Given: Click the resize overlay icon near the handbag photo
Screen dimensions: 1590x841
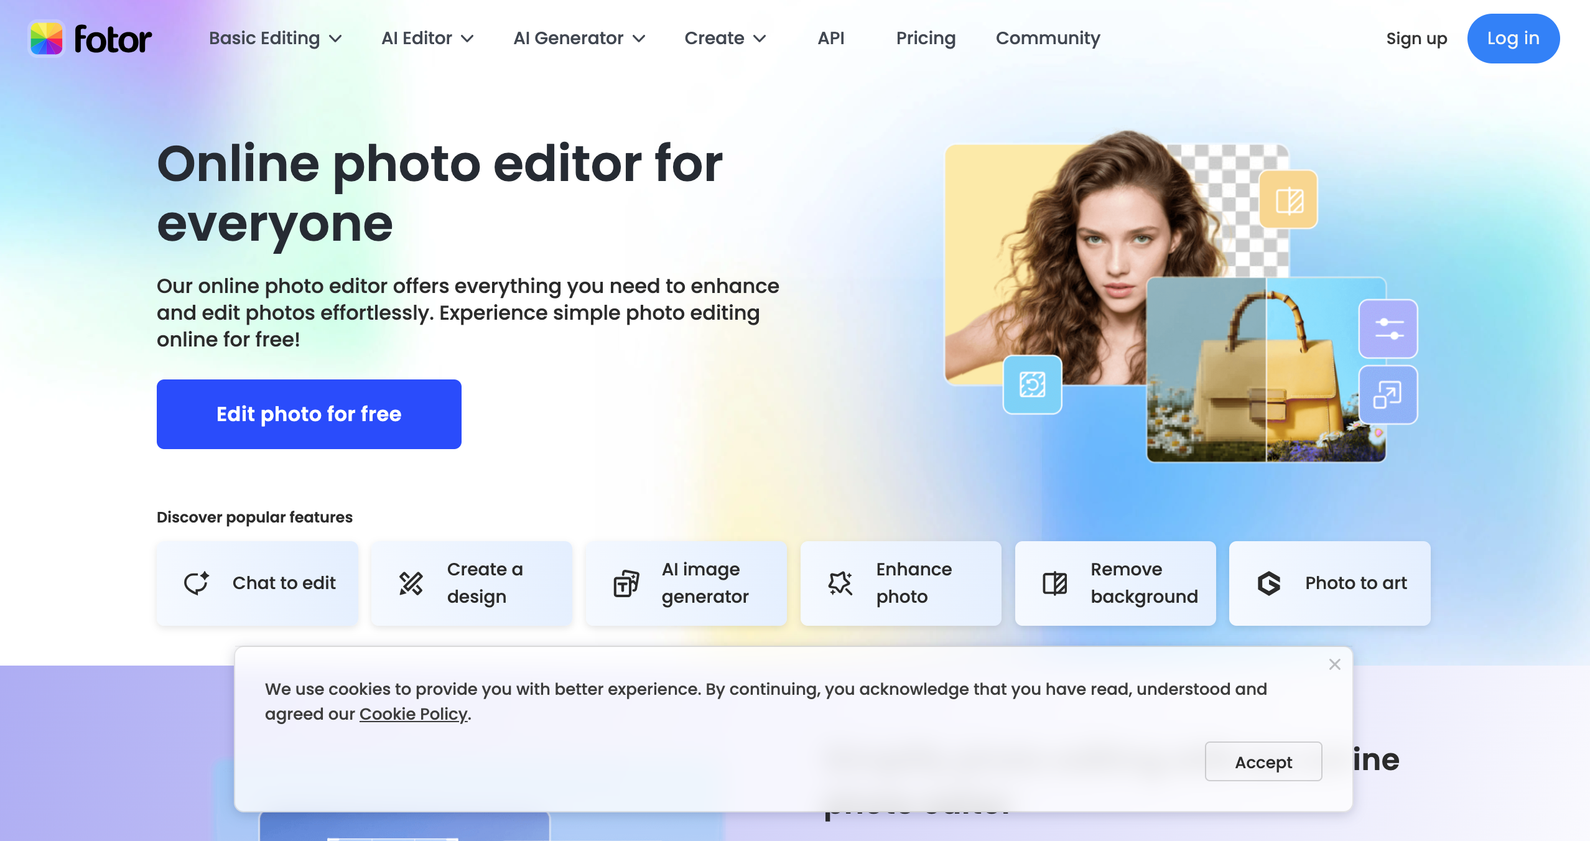Looking at the screenshot, I should click(1389, 394).
